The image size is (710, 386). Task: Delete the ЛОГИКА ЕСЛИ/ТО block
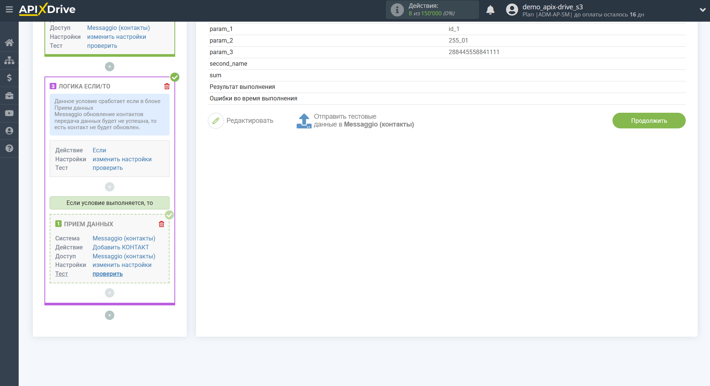[x=167, y=86]
